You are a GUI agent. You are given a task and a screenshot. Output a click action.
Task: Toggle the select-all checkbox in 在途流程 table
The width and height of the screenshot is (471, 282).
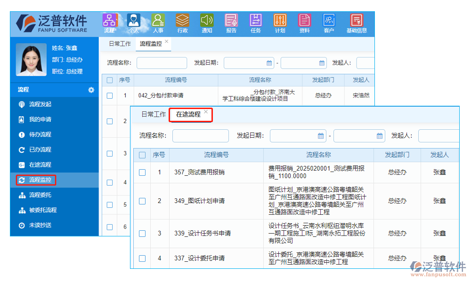pos(142,155)
